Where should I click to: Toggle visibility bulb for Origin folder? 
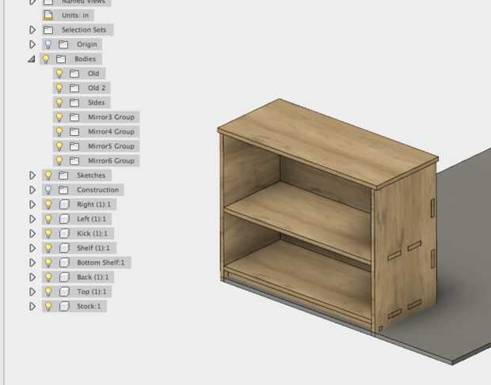pos(48,44)
